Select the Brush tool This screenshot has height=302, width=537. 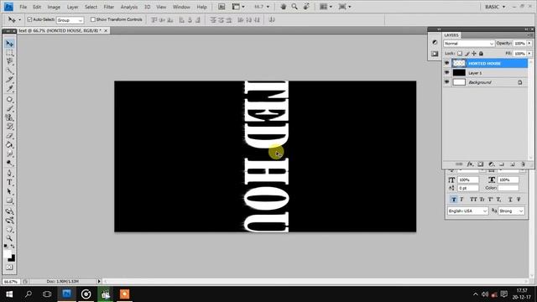pos(9,108)
